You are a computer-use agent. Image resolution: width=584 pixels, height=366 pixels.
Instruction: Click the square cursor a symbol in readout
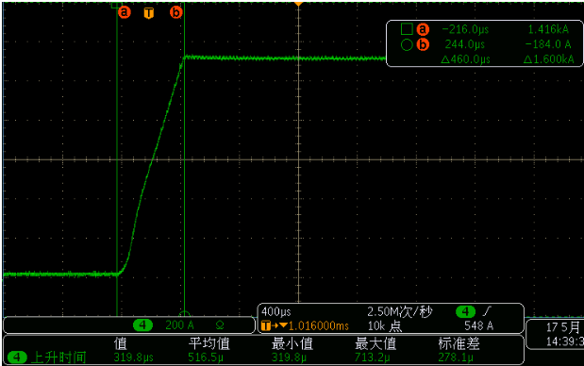[407, 29]
